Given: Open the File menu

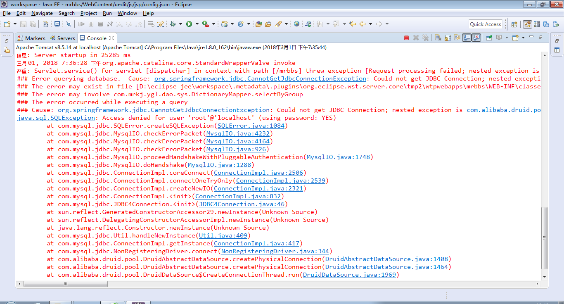Looking at the screenshot, I should point(7,13).
